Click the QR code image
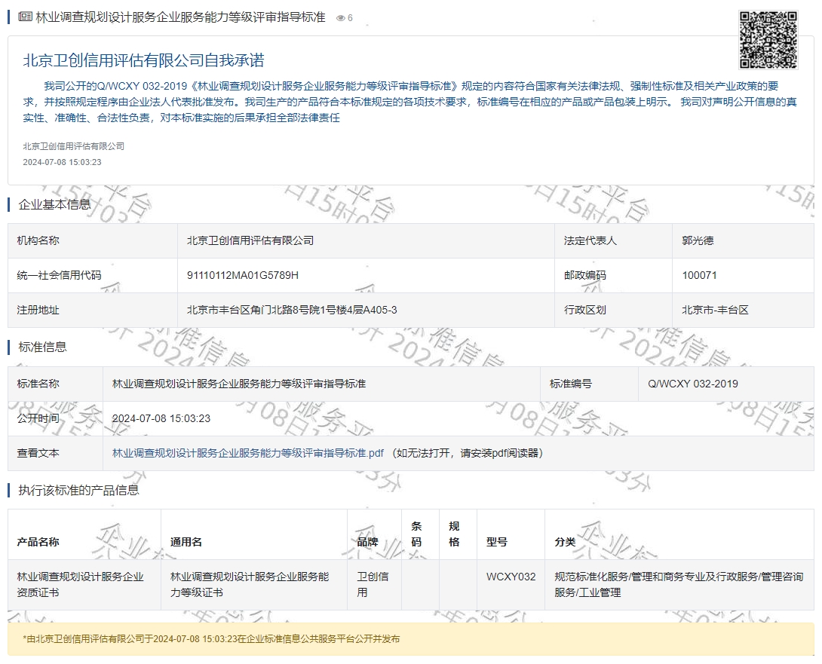Screen dimensions: 822x664 pyautogui.click(x=768, y=40)
